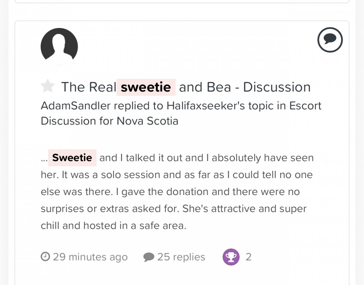Go to Escort Discussion for Nova Scotia forum
Image resolution: width=364 pixels, height=285 pixels.
click(x=181, y=113)
